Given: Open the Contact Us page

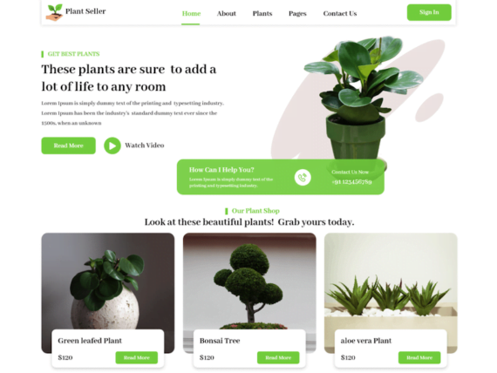Looking at the screenshot, I should (x=340, y=13).
